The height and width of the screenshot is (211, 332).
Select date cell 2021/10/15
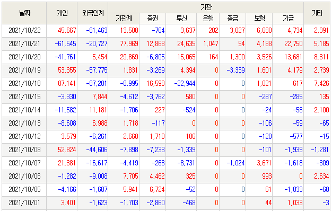pos(24,96)
